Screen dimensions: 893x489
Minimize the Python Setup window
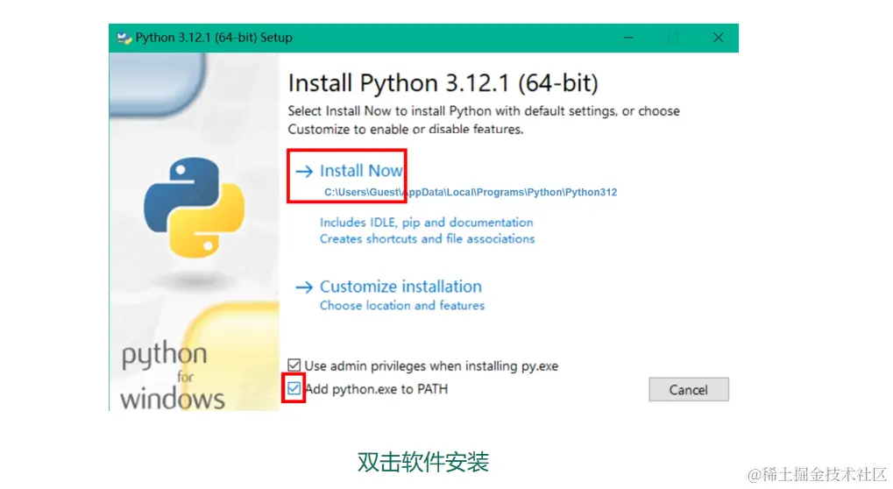point(628,38)
